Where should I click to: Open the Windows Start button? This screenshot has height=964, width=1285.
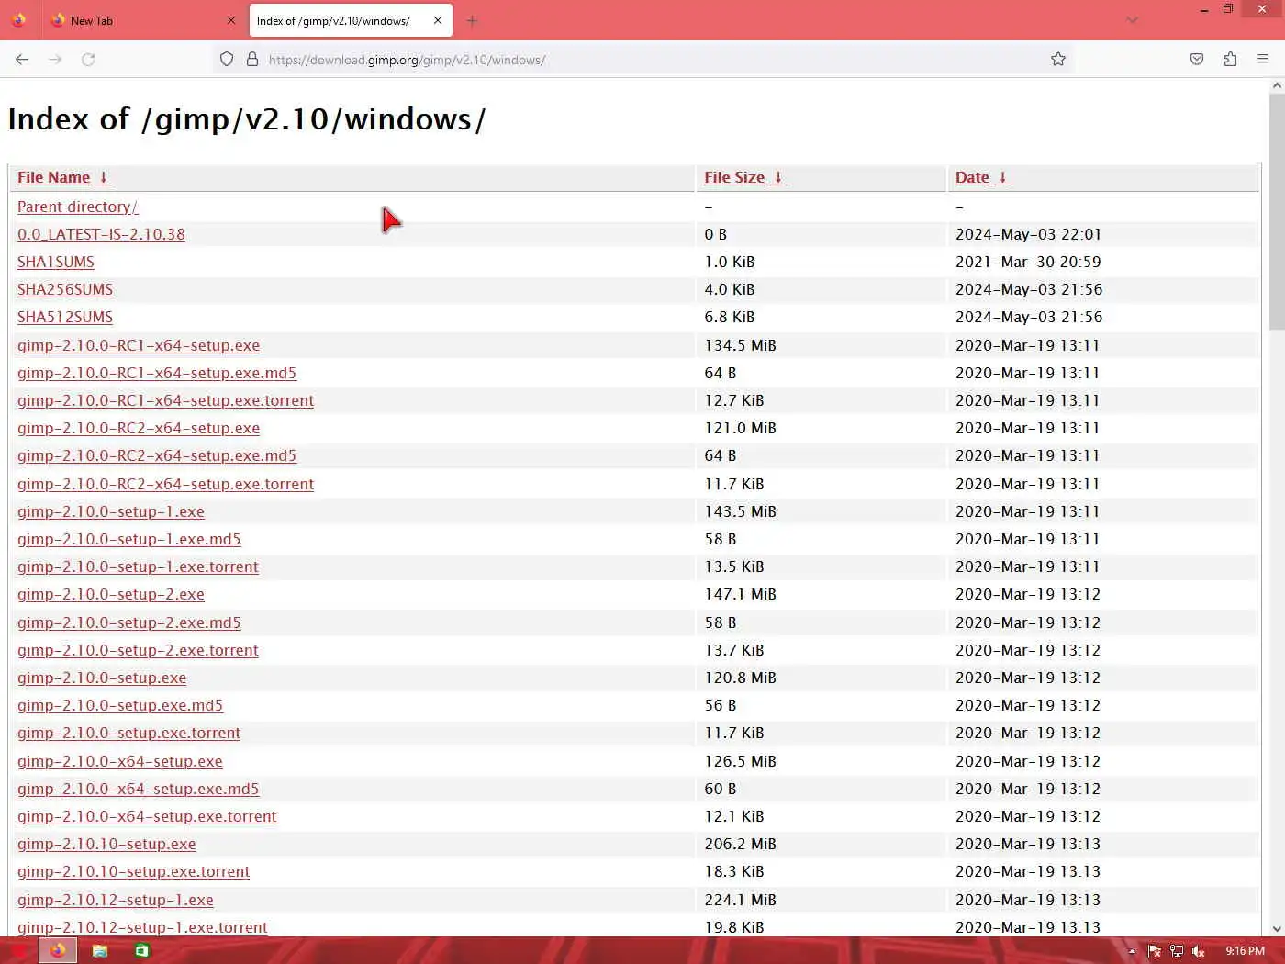18,951
